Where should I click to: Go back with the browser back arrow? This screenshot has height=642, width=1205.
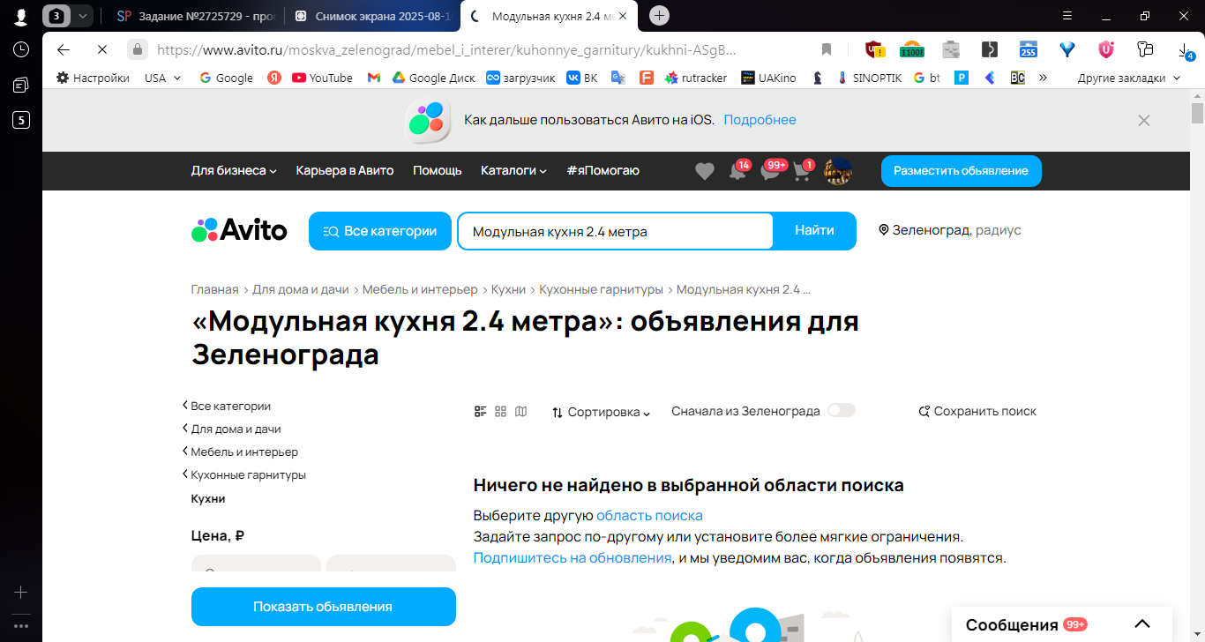click(64, 49)
